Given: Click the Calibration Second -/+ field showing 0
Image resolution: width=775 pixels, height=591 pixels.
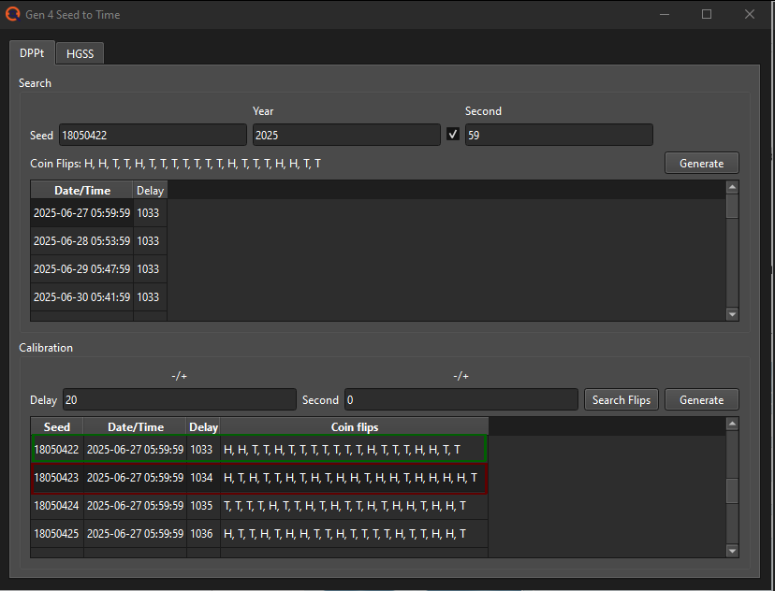Looking at the screenshot, I should pyautogui.click(x=461, y=399).
